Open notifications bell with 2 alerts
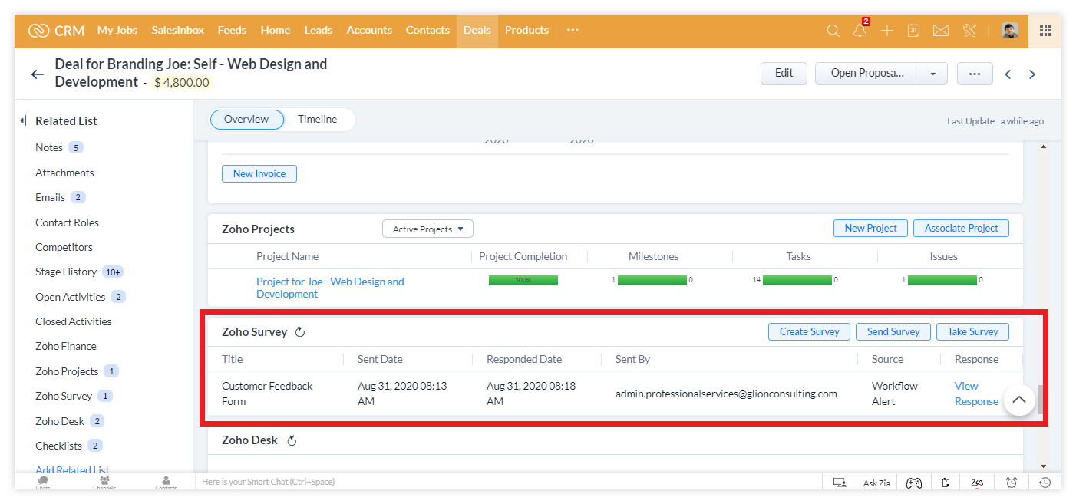The width and height of the screenshot is (1076, 504). pos(860,30)
